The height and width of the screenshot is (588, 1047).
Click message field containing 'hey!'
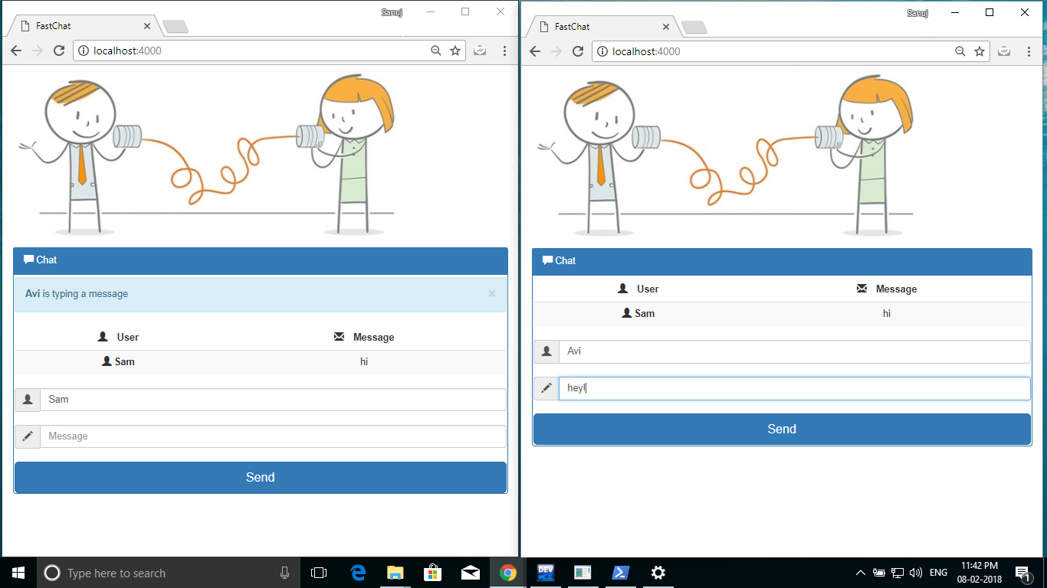794,388
